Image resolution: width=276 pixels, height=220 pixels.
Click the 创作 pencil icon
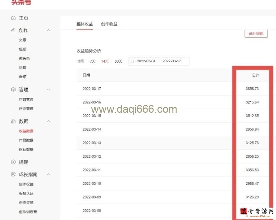(x=13, y=30)
